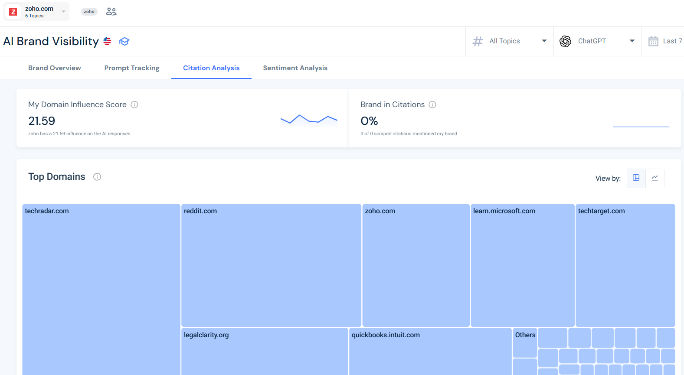Viewport: 684px width, 375px height.
Task: Open the All Topics dropdown
Action: point(510,41)
